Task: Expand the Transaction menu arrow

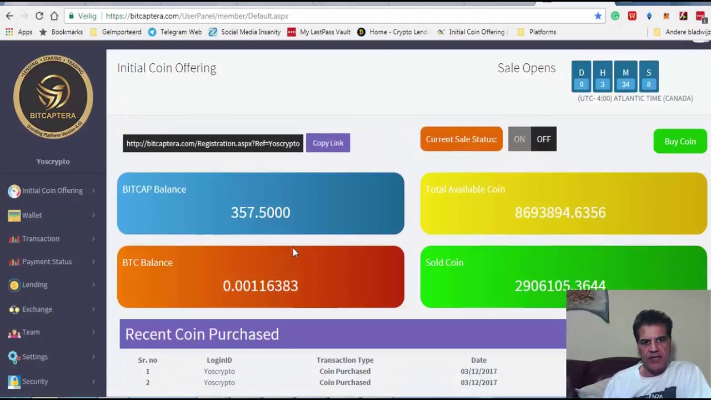Action: [93, 239]
